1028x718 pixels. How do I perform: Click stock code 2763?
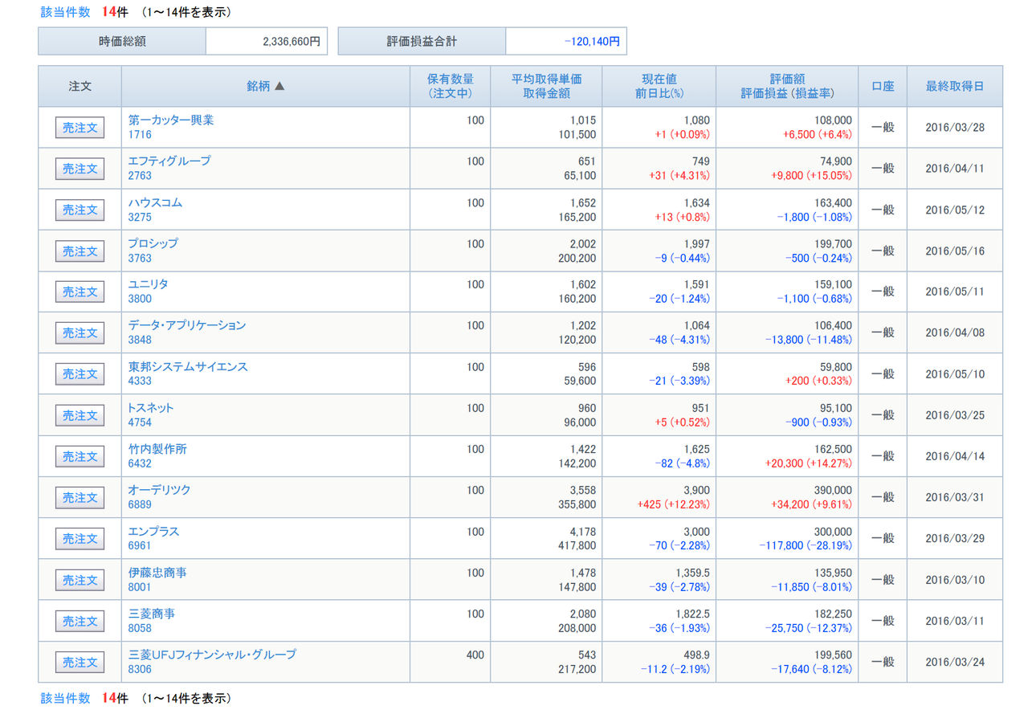tap(140, 176)
